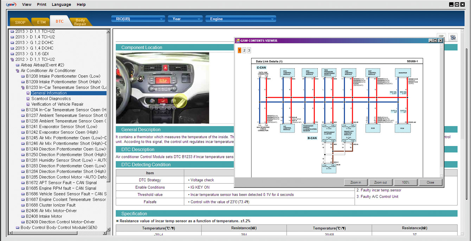
Task: Click the Airbag Event #2 folder icon
Action: click(x=18, y=65)
